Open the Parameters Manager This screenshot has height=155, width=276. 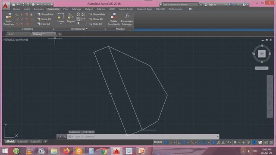(x=127, y=19)
